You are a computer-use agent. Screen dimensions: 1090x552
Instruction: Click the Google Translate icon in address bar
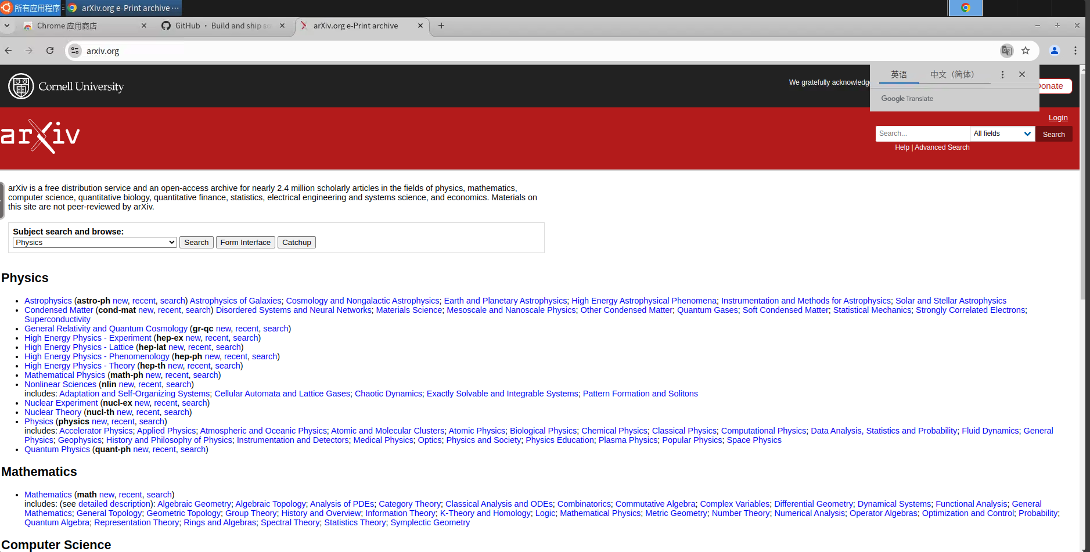pos(1007,50)
